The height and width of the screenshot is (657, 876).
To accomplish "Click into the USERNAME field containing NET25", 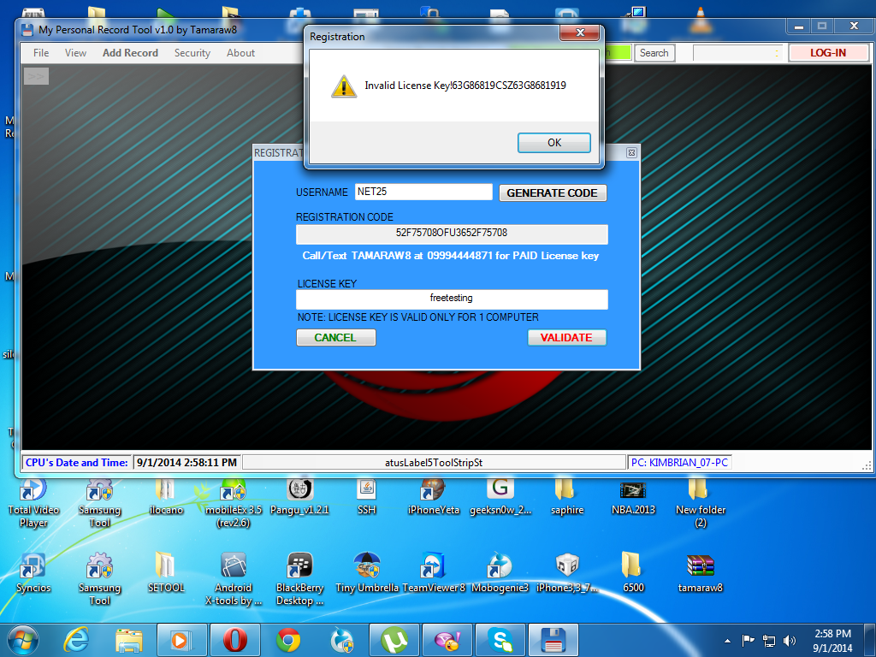I will [423, 192].
